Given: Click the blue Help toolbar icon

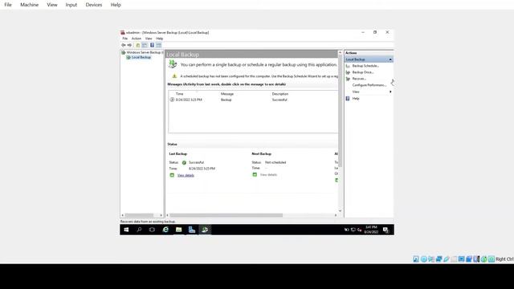Looking at the screenshot, I should pos(152,45).
